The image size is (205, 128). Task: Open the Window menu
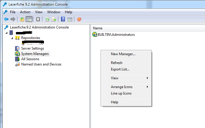coord(54,12)
